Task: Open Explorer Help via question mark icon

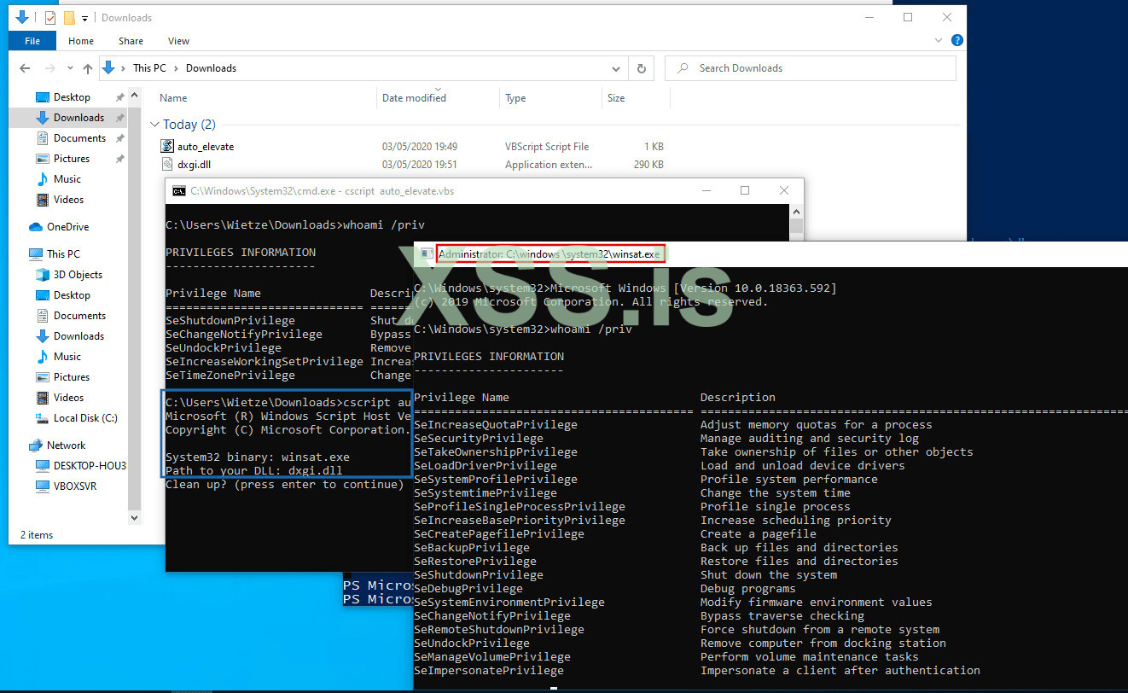Action: [x=957, y=40]
